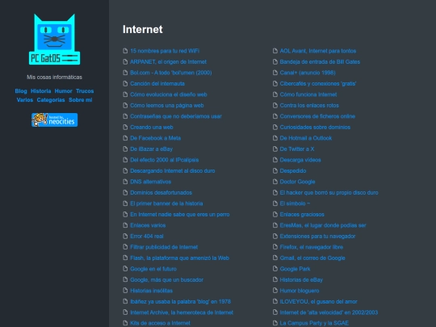Select Trucos in the sidebar menu

point(85,91)
